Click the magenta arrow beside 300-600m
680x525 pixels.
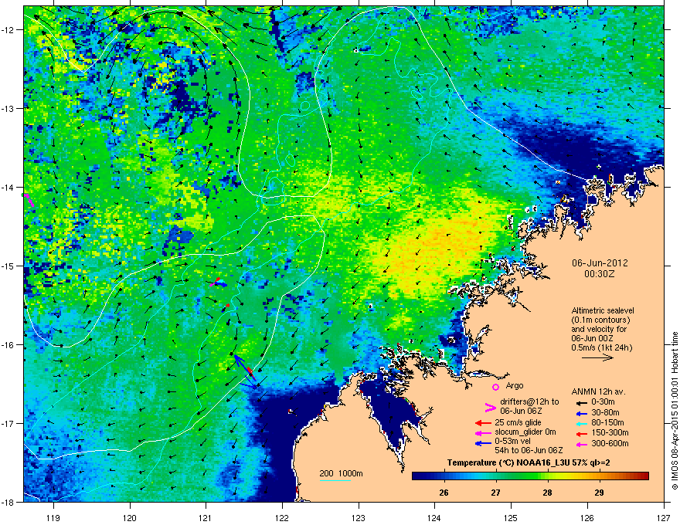[582, 444]
